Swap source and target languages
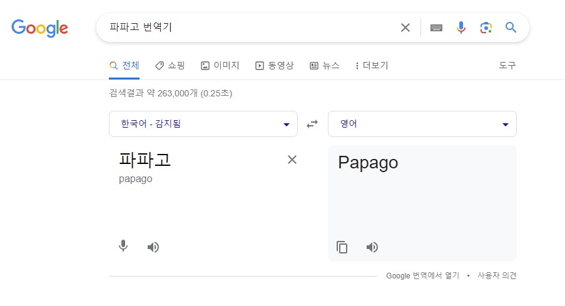The image size is (565, 306). 312,124
